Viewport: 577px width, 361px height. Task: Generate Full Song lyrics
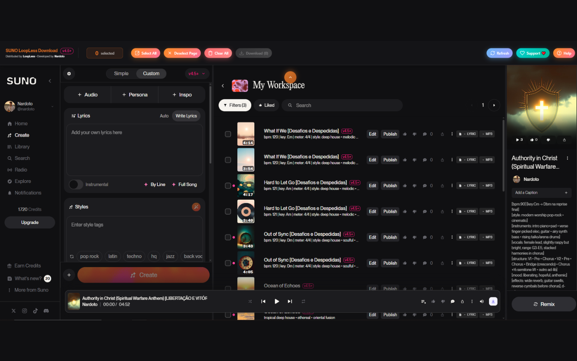(184, 185)
